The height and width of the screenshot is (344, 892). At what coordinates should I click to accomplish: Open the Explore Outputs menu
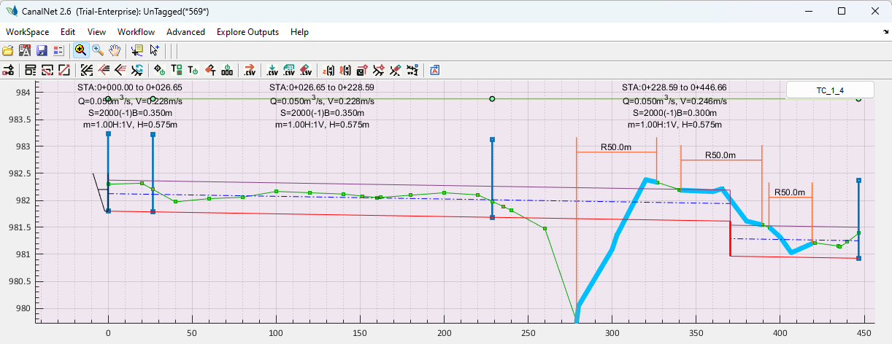(247, 32)
